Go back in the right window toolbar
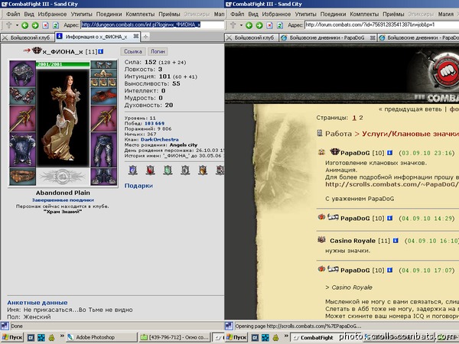This screenshot has height=344, width=459. click(x=249, y=25)
